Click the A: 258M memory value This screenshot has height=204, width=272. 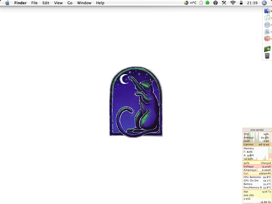[x=249, y=155]
